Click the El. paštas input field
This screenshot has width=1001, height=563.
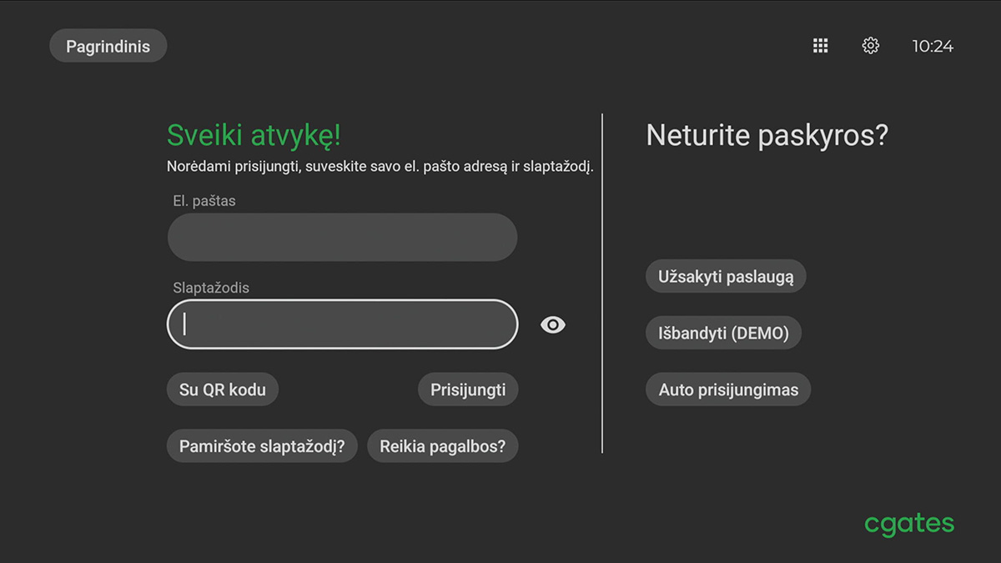(342, 237)
